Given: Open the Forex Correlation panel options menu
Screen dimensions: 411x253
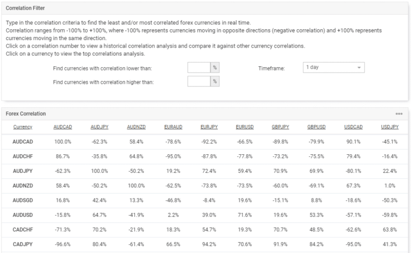Looking at the screenshot, I should tap(399, 114).
